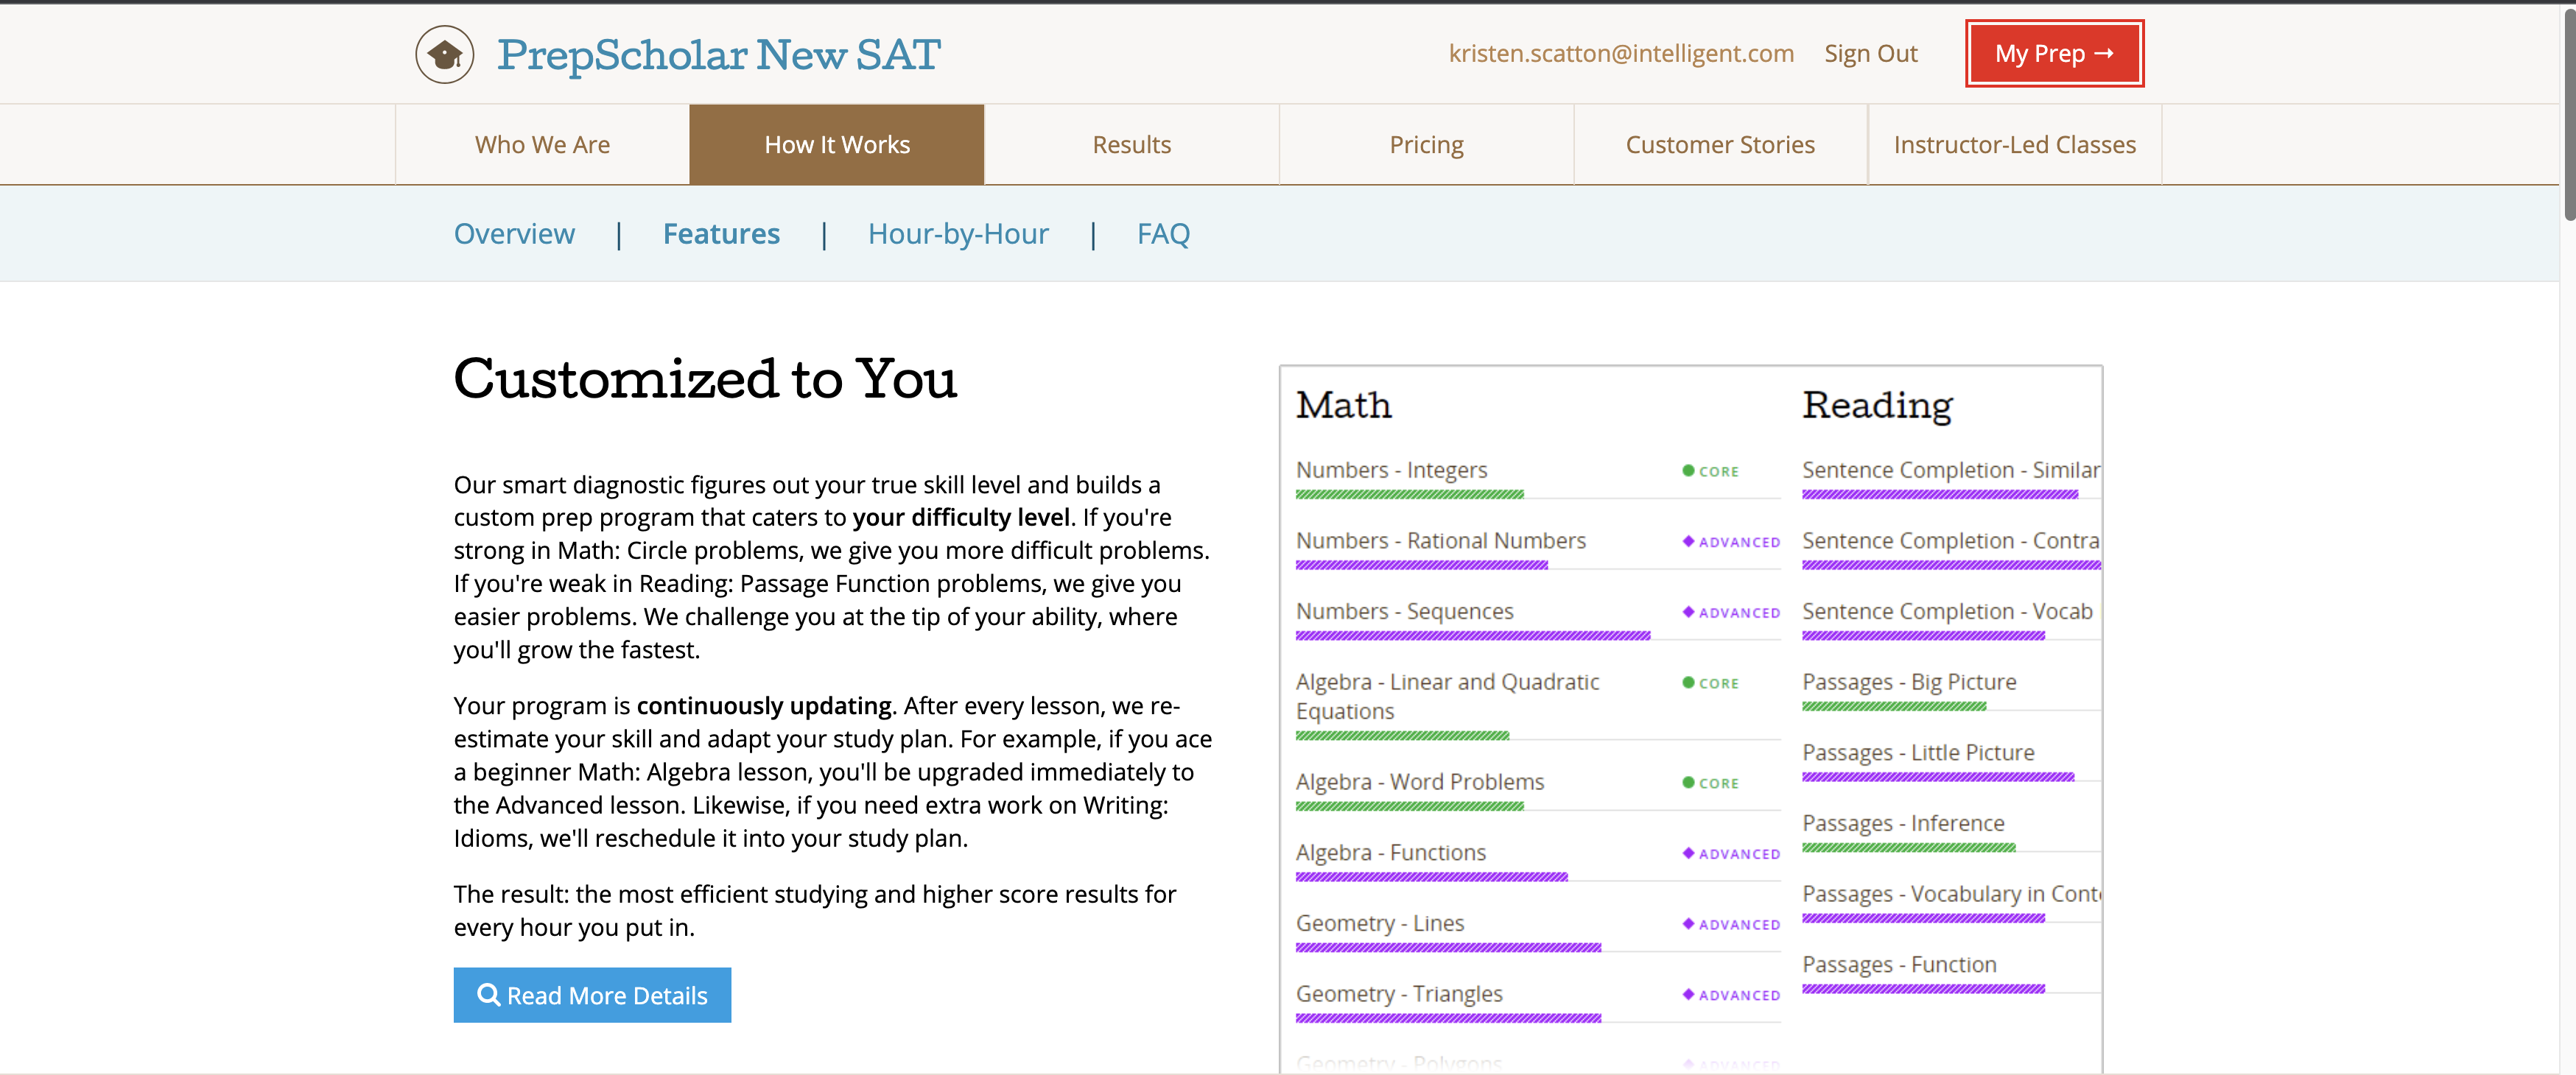Click the ADVANCED badge beside Algebra - Functions
The height and width of the screenshot is (1075, 2576).
(1732, 853)
